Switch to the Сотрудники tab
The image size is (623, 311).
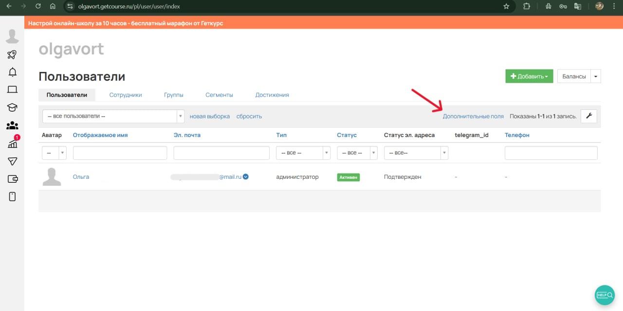click(x=126, y=95)
